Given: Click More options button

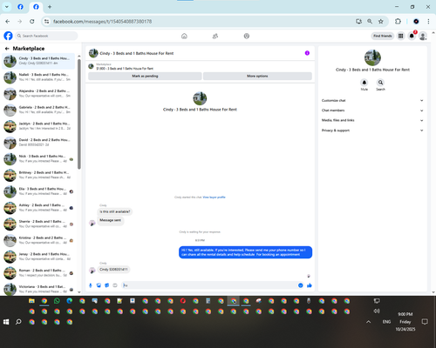Looking at the screenshot, I should pos(257,76).
